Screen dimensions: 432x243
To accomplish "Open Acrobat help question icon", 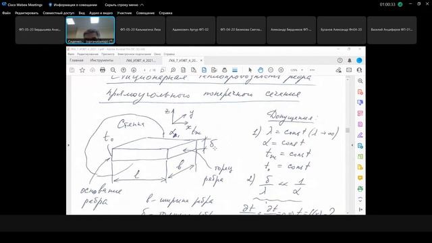I will (340, 60).
